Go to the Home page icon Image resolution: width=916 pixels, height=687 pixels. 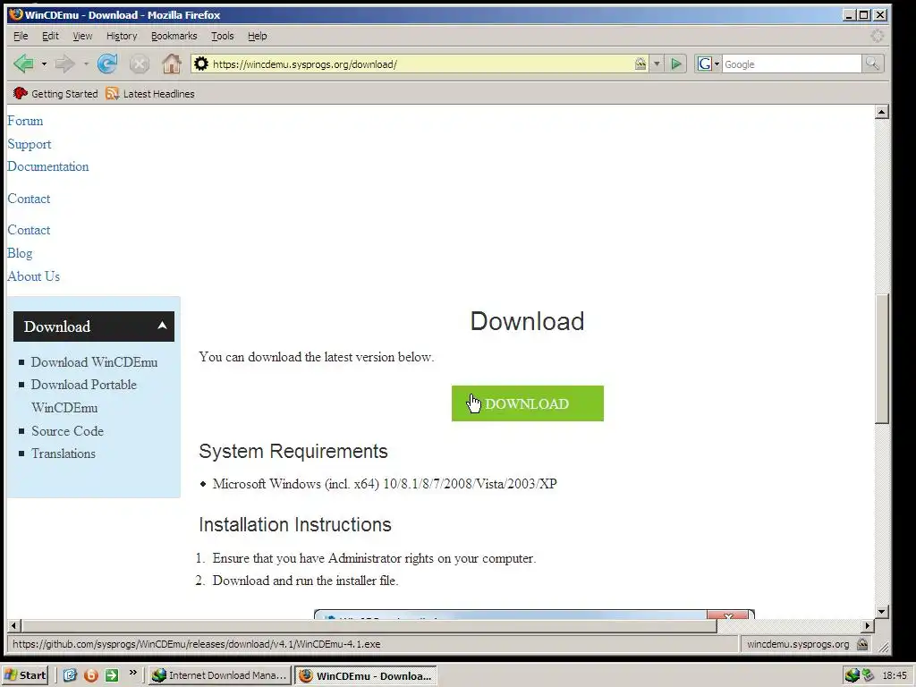tap(171, 64)
